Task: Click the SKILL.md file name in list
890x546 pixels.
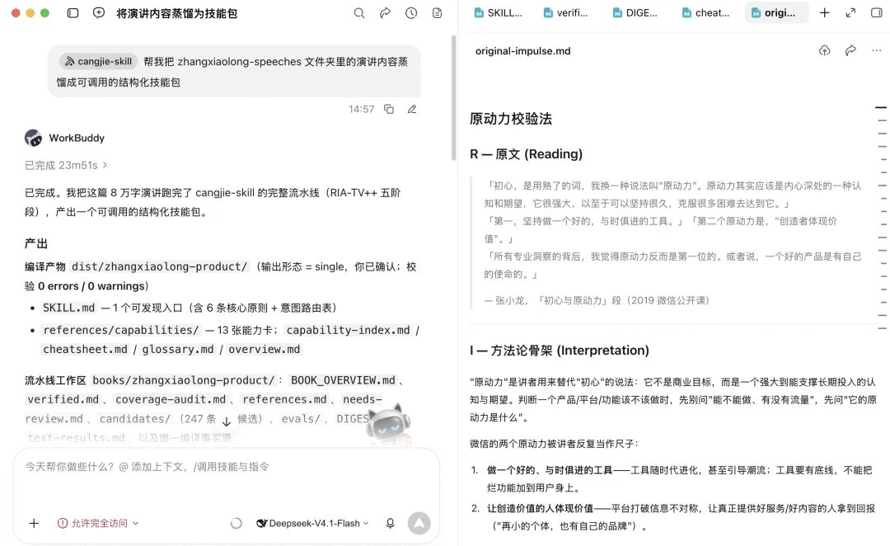Action: click(x=68, y=308)
